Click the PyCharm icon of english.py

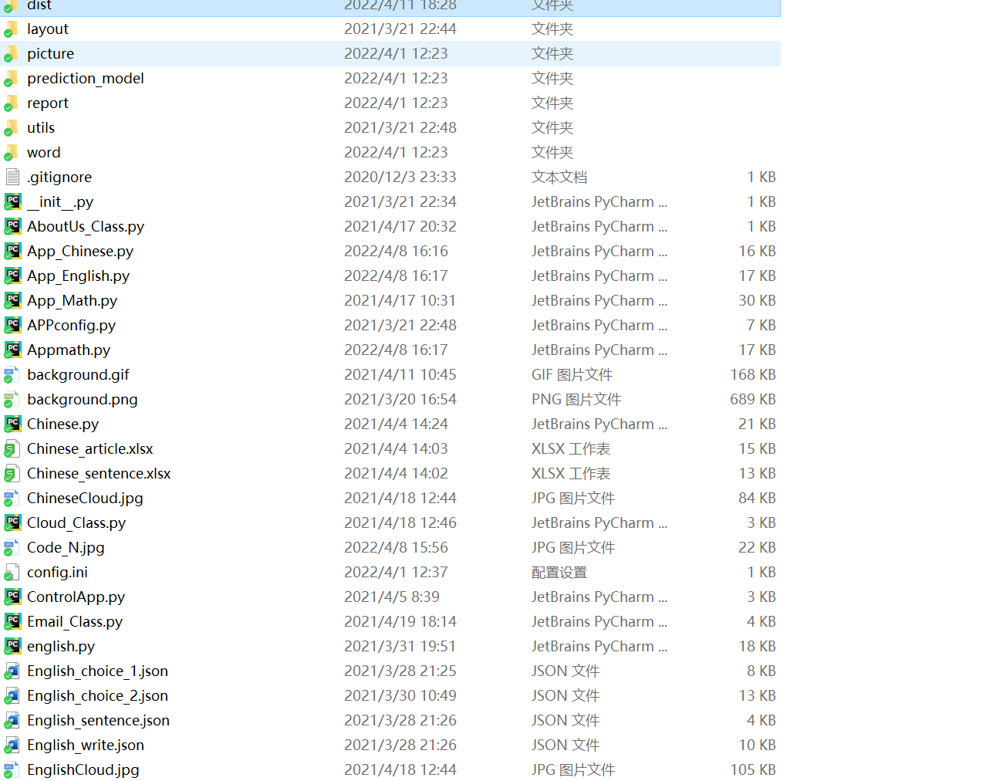pos(12,647)
